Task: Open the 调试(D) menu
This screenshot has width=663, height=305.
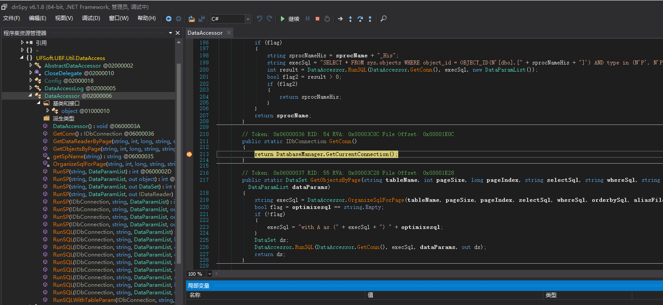Action: tap(91, 18)
